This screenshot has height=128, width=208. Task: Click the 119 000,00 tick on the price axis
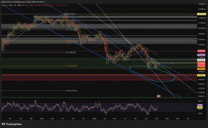(202, 18)
